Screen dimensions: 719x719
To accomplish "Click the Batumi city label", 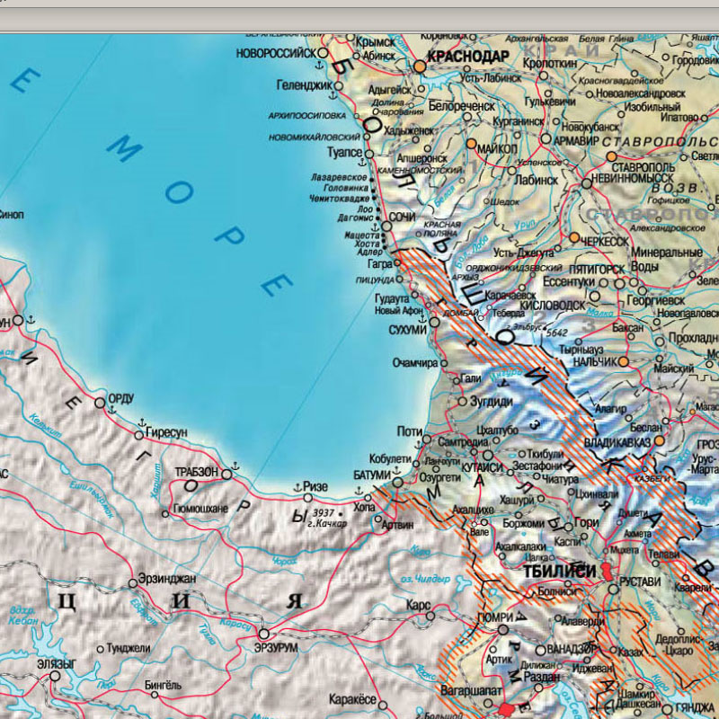I will pos(369,474).
